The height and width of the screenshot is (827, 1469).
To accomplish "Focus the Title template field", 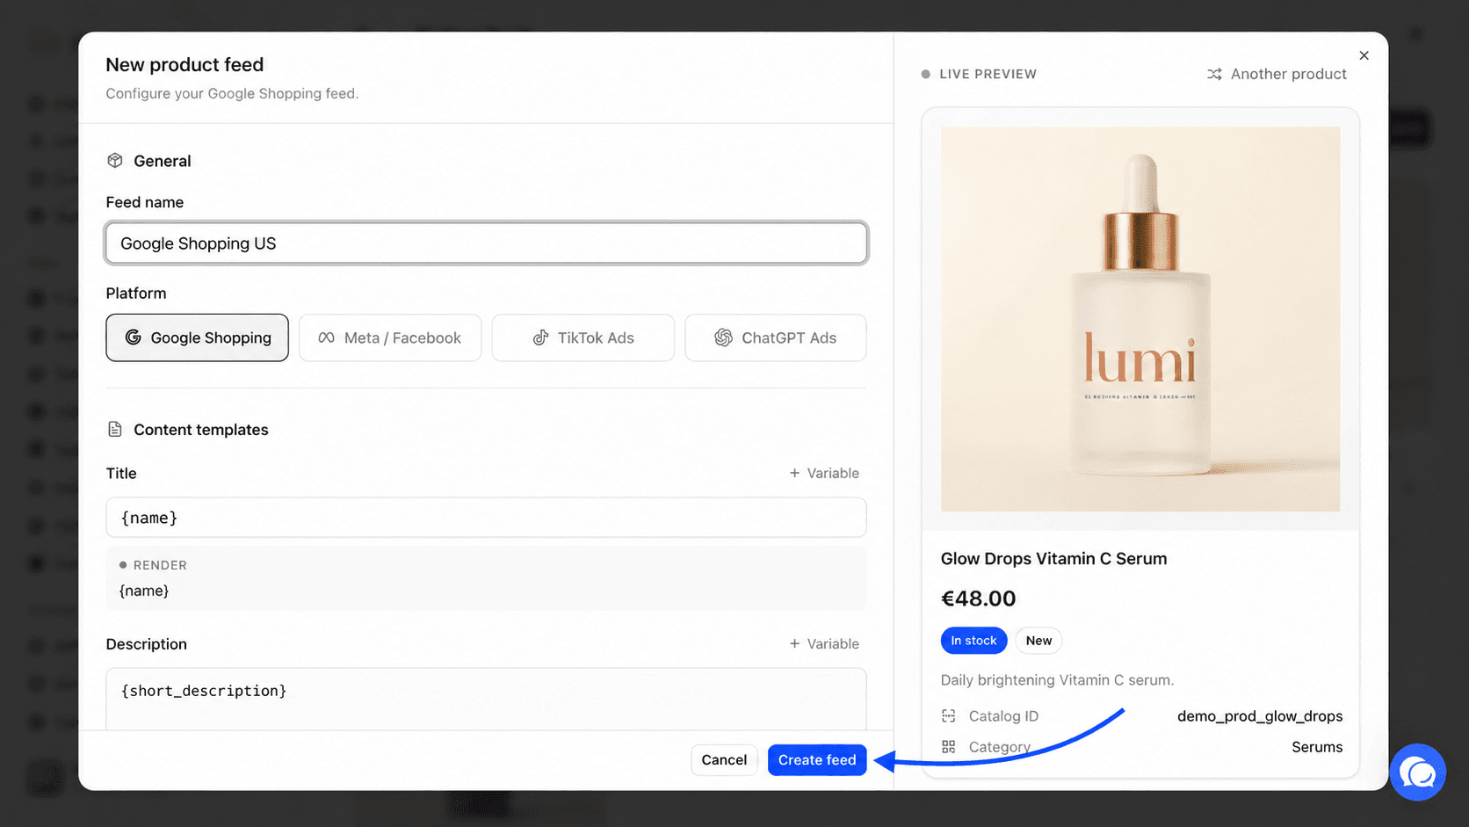I will point(487,518).
